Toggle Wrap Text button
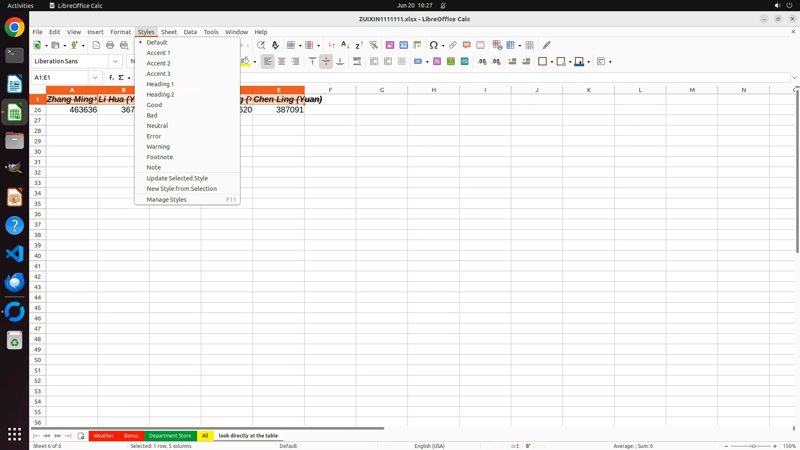 tap(357, 62)
